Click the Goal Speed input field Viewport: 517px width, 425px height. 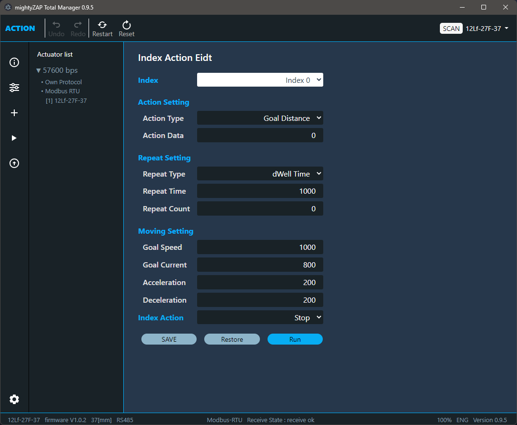pos(260,247)
